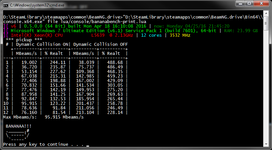Click the value 269.63 in row 8
This screenshot has height=150, width=272.
(x=115, y=94)
